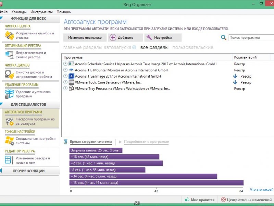This screenshot has height=206, width=274.
Task: Click the Acronis Scheduler Service Helper app icon
Action: [x=71, y=64]
